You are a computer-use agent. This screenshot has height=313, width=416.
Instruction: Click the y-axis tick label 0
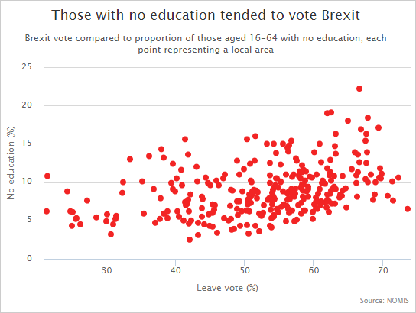(x=29, y=258)
